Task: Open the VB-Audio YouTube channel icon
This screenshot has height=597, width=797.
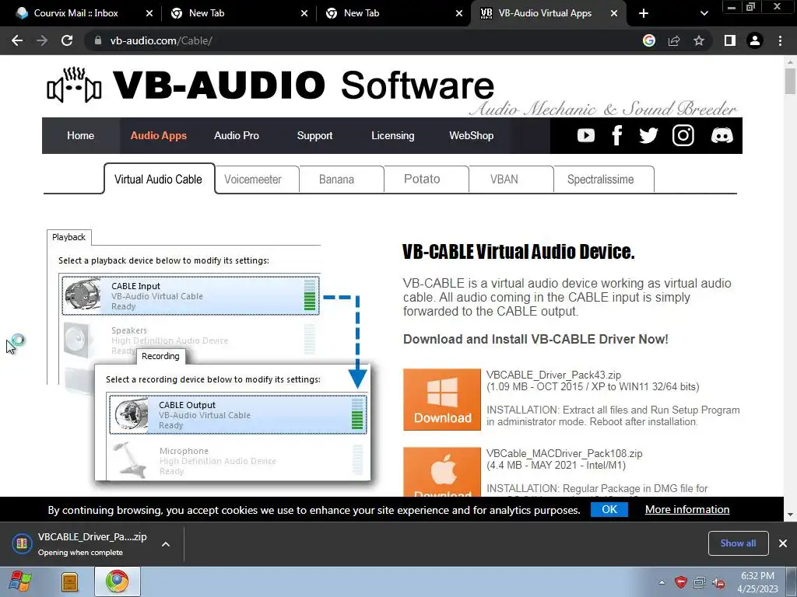Action: coord(585,135)
